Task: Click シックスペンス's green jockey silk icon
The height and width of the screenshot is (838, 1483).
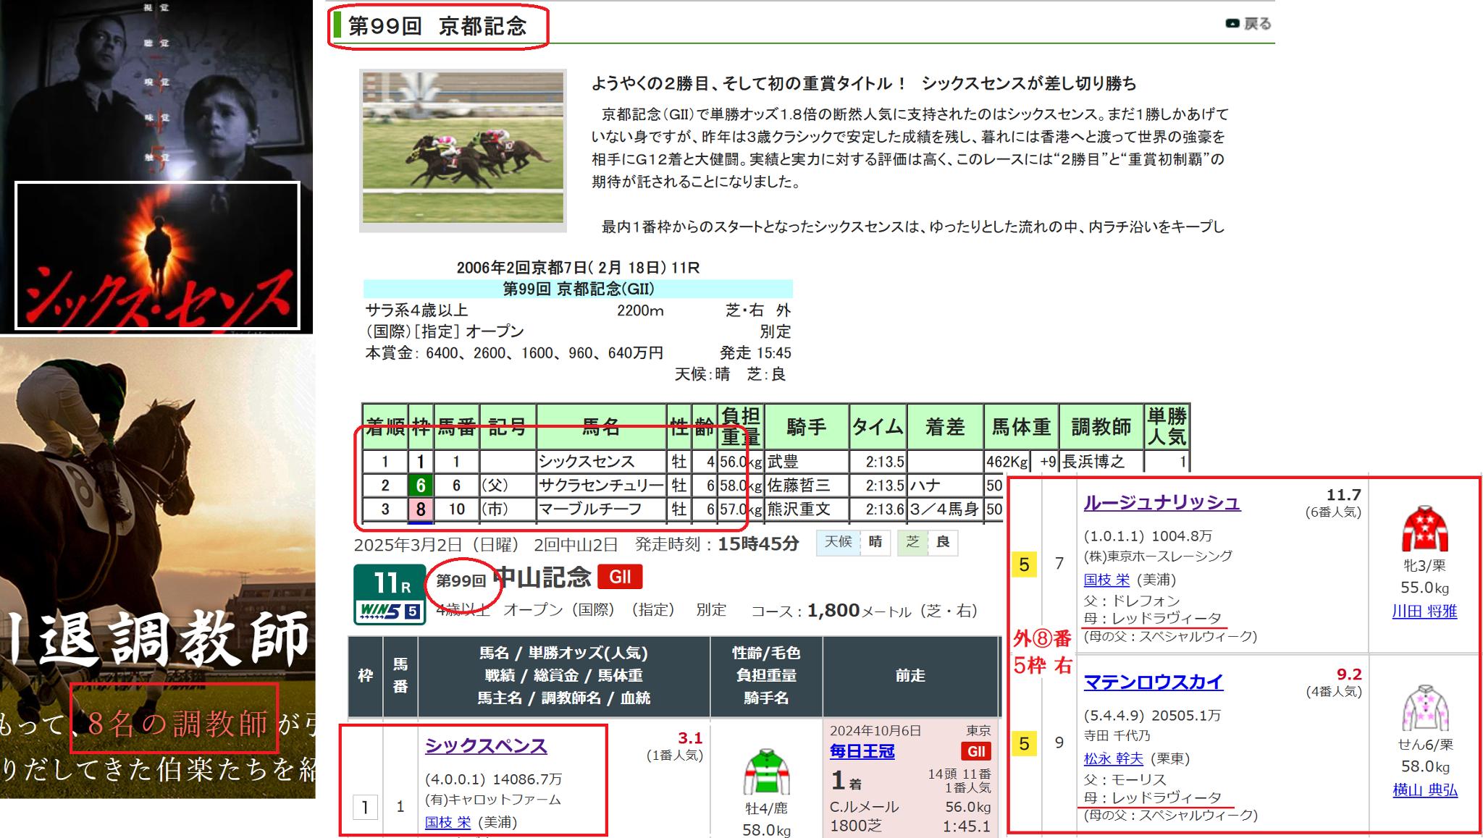Action: (x=766, y=773)
